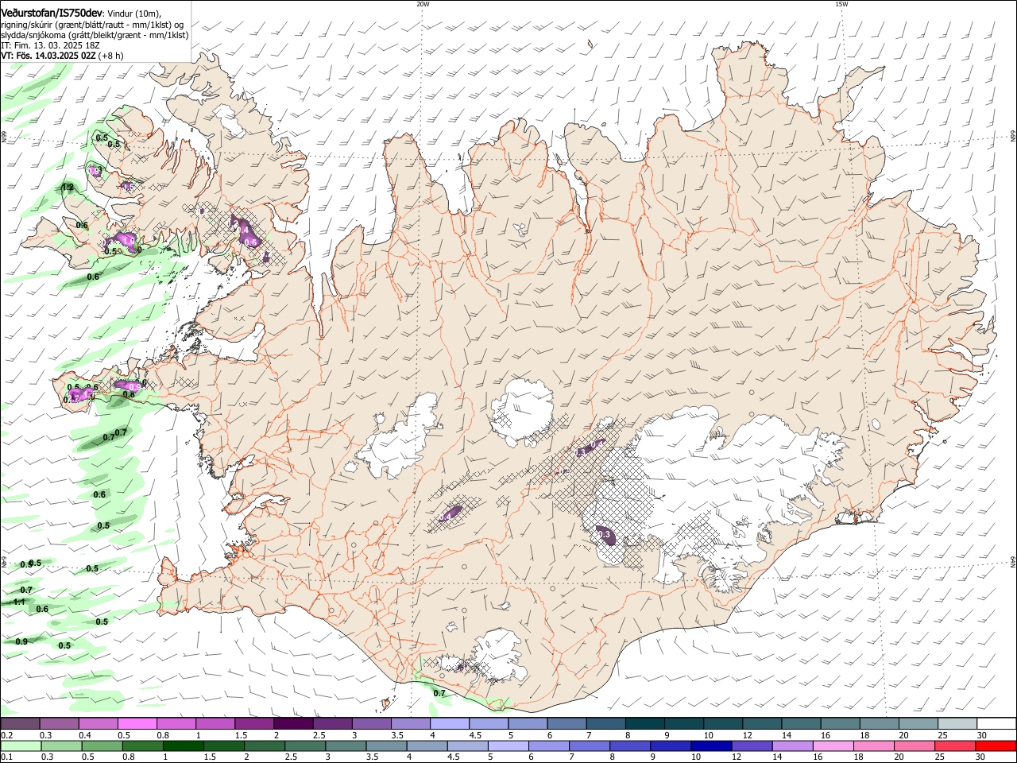The width and height of the screenshot is (1017, 763).
Task: Click the 0.1 legend scale number
Action: [x=7, y=757]
